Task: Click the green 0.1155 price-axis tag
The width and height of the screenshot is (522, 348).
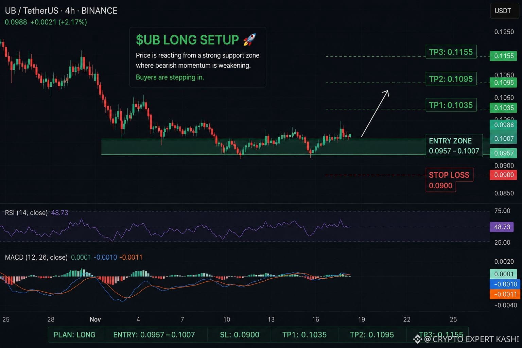Action: [503, 56]
